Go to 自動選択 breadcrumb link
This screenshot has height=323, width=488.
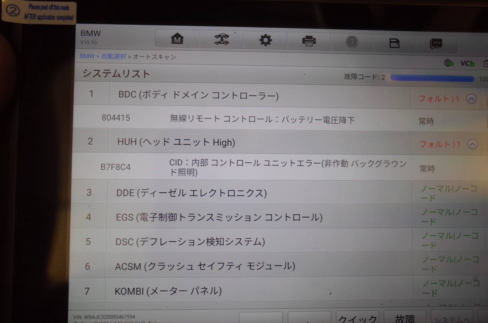point(114,56)
